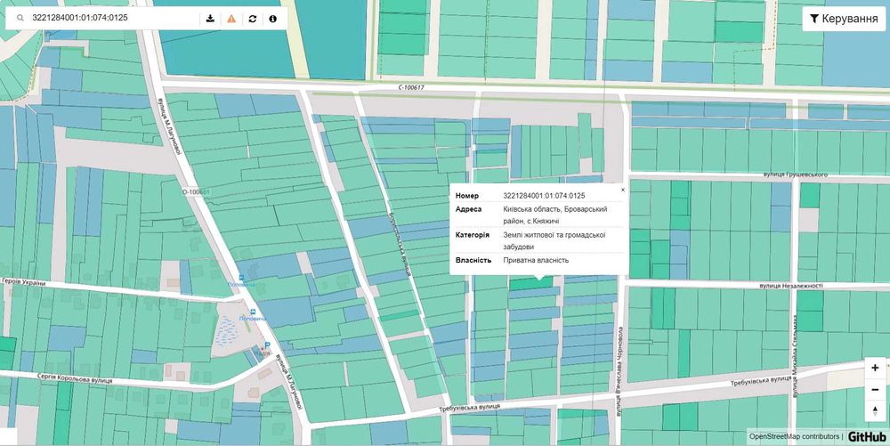Viewport: 890px width, 446px height.
Task: Click the O-100601 road label
Action: tap(196, 192)
